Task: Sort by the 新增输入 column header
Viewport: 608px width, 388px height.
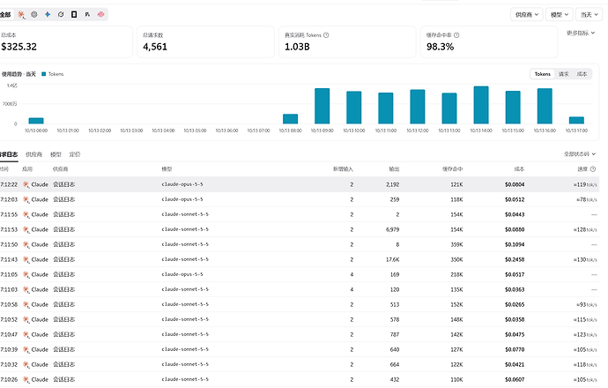Action: (343, 169)
